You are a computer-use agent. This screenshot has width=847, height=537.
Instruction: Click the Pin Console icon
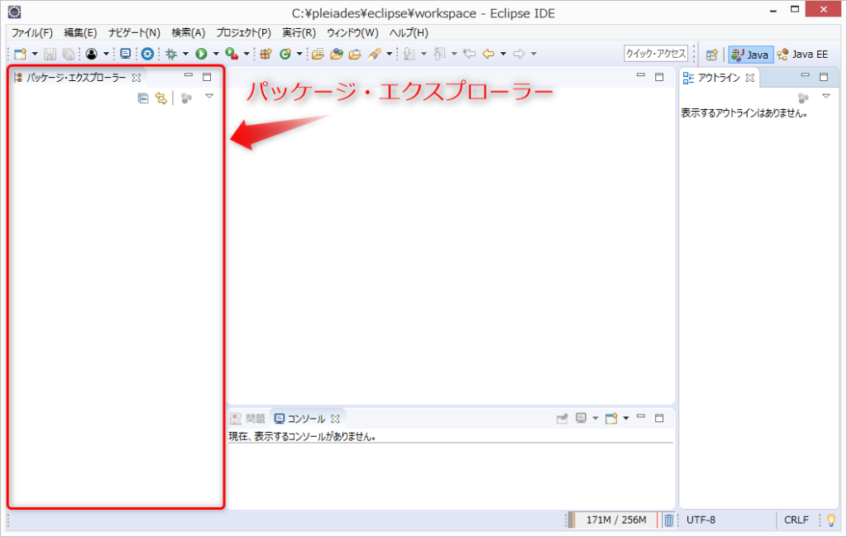[x=562, y=418]
